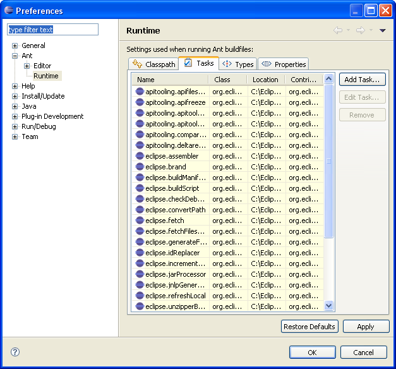Click the task list scrollbar thumb
396x369 pixels.
coord(328,161)
